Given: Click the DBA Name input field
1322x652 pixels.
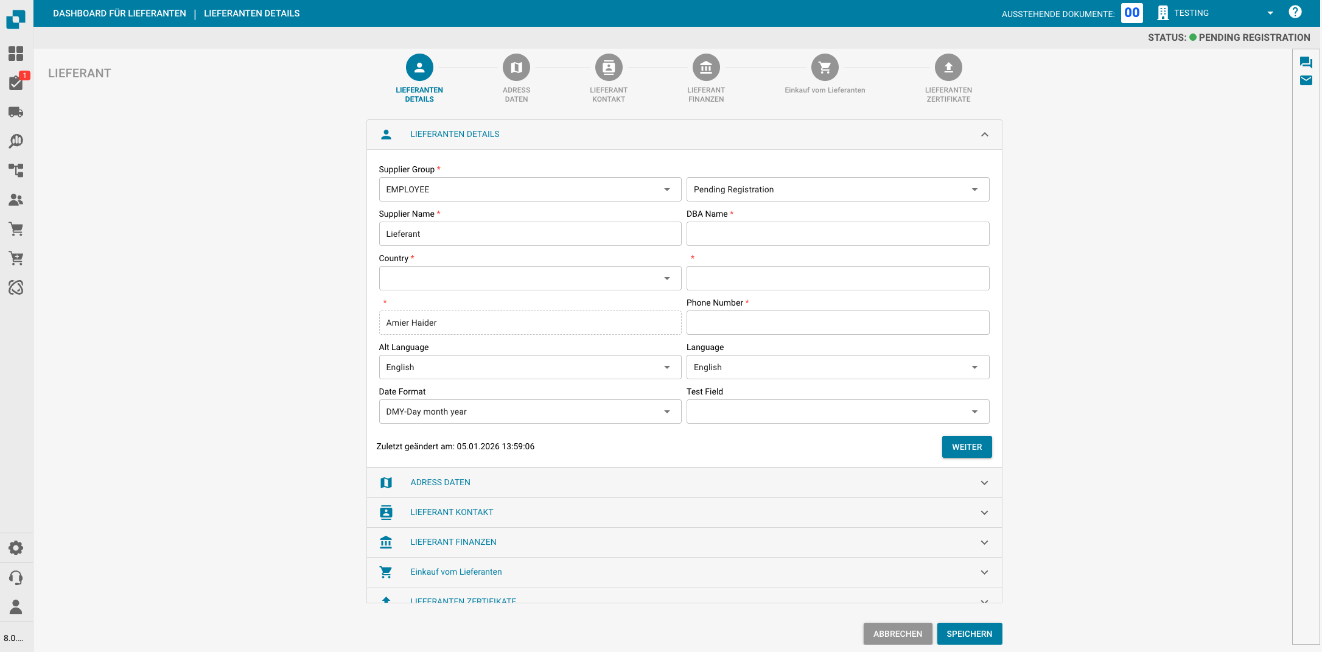Looking at the screenshot, I should pos(837,234).
